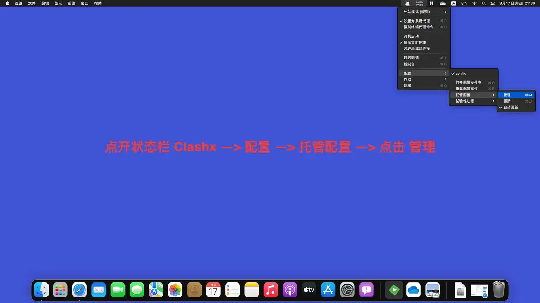Toggle 显示实时速率 in the ClashX menu

tap(416, 42)
